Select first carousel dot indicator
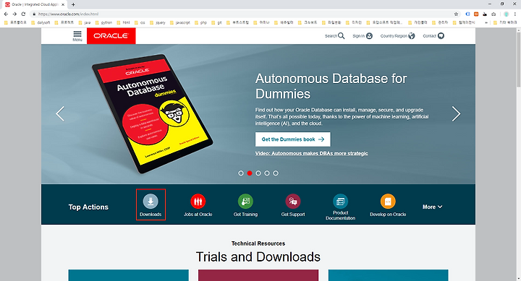This screenshot has height=281, width=521. [241, 173]
